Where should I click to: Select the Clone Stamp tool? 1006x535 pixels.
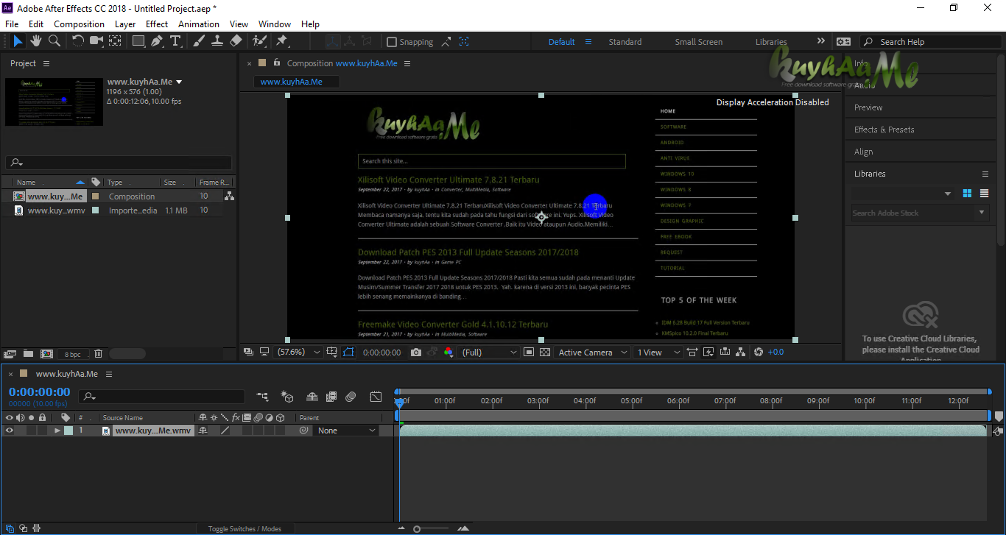(217, 41)
